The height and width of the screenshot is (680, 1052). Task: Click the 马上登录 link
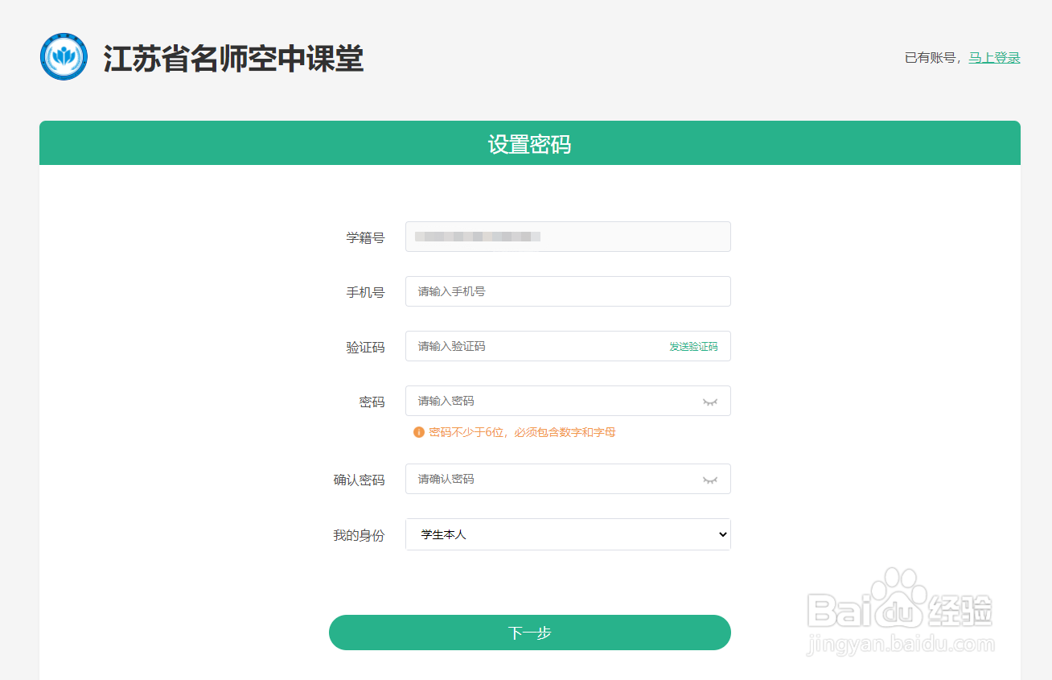tap(994, 58)
